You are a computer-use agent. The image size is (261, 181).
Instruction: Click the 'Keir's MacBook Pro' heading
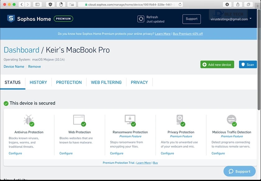click(x=78, y=50)
